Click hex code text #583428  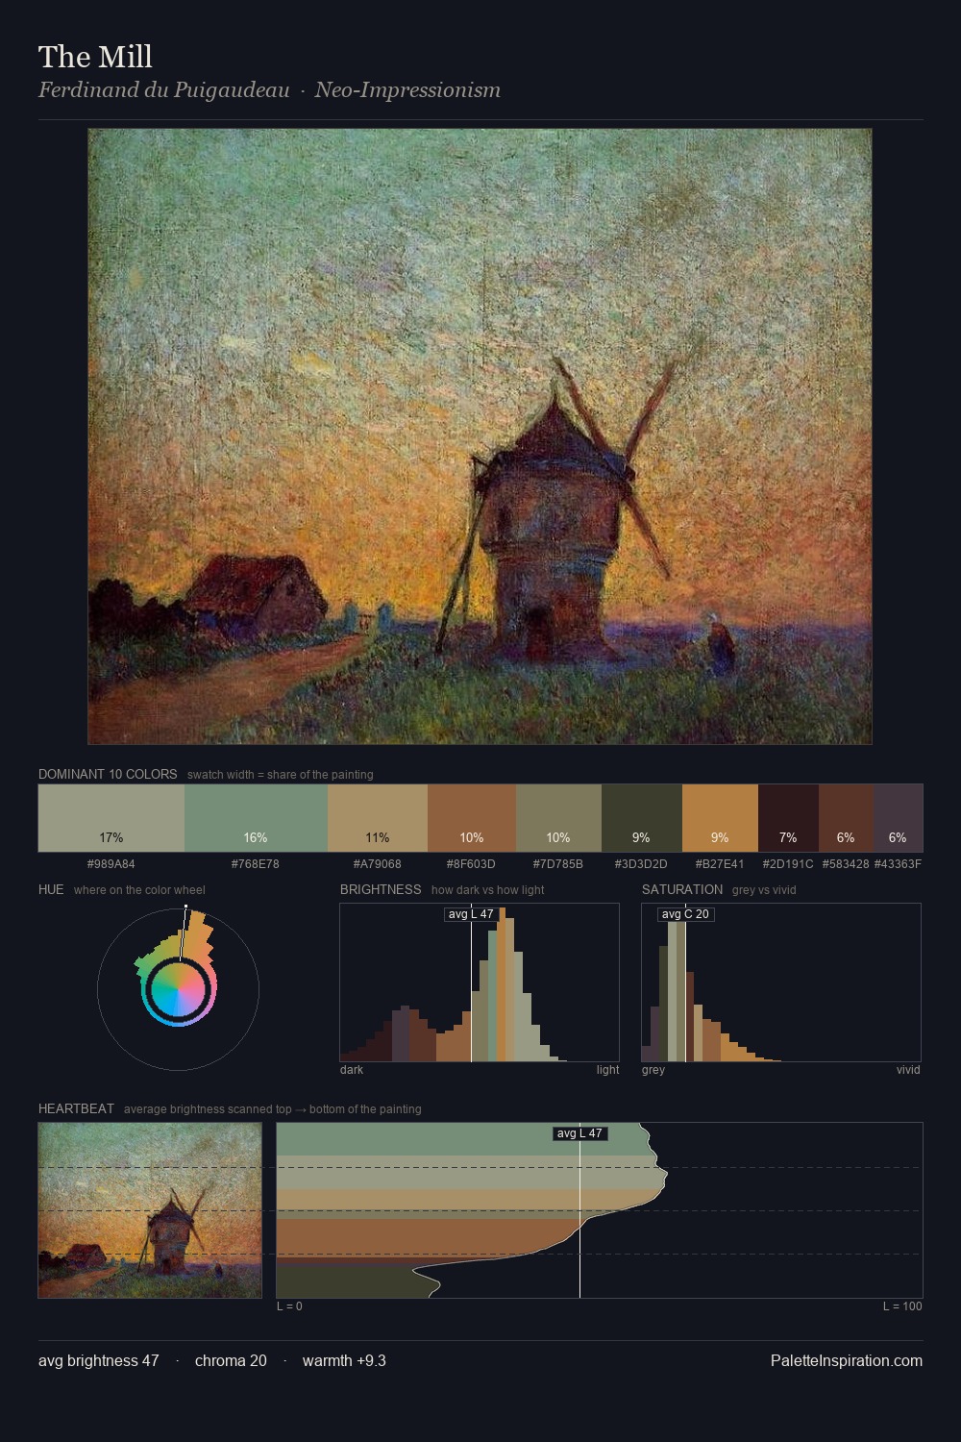[846, 864]
